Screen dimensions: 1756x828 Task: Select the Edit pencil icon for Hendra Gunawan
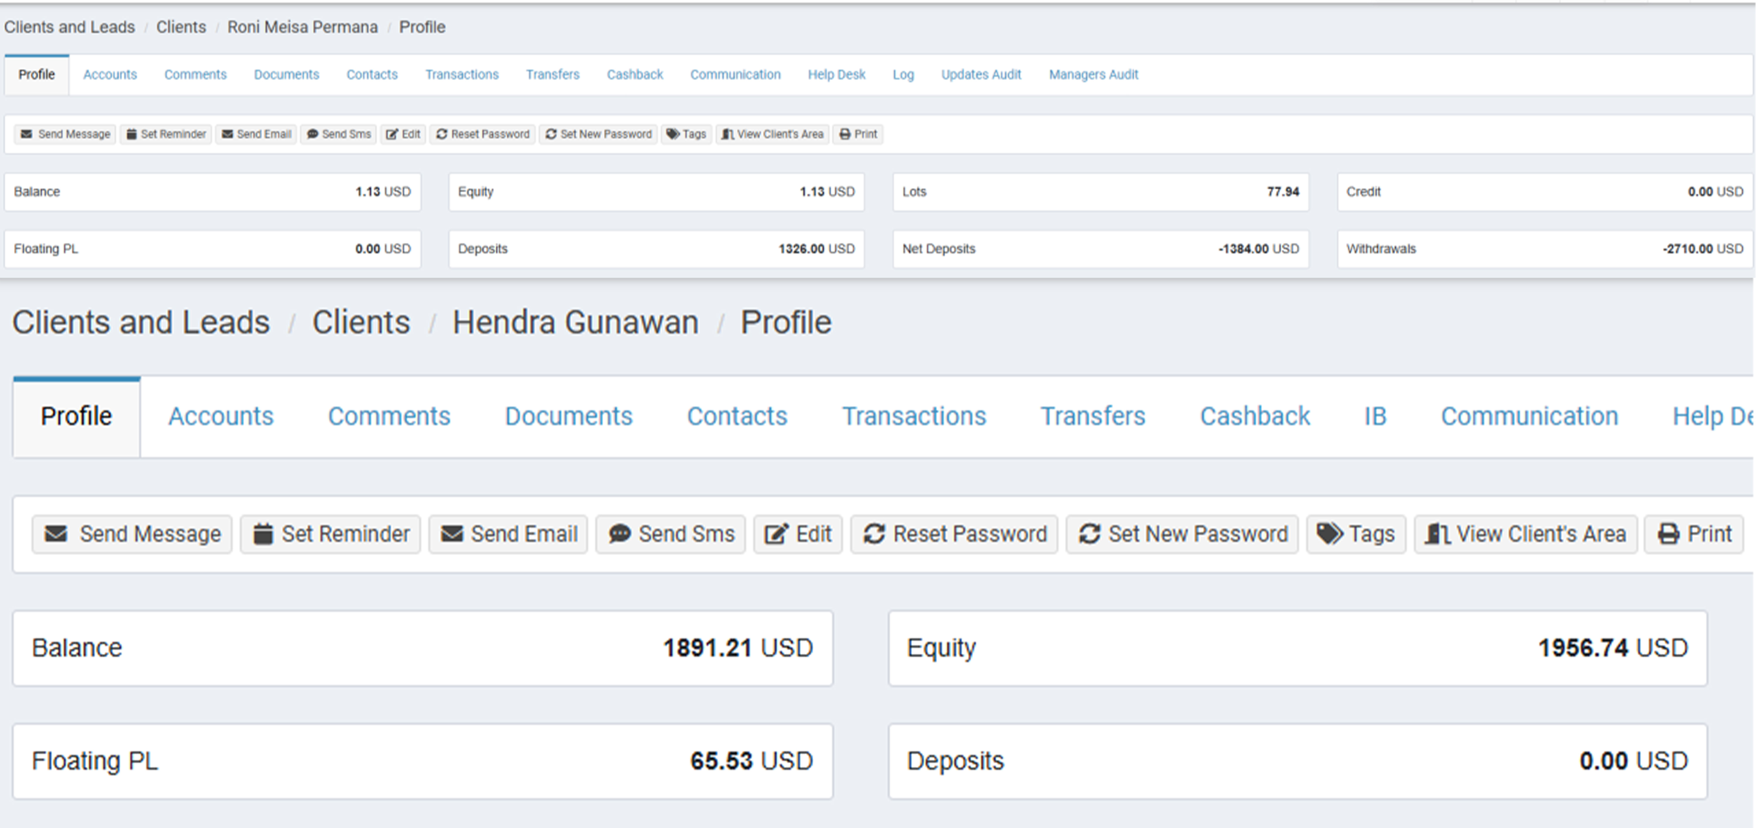(776, 534)
